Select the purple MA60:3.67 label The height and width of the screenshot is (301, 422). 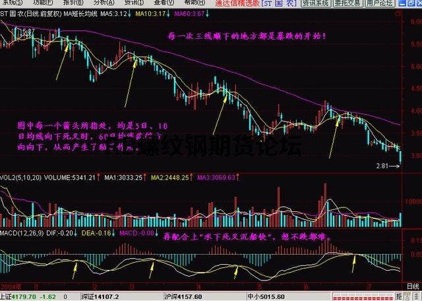click(189, 13)
